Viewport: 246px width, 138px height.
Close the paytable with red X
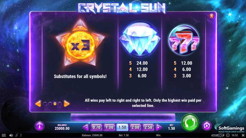click(212, 16)
